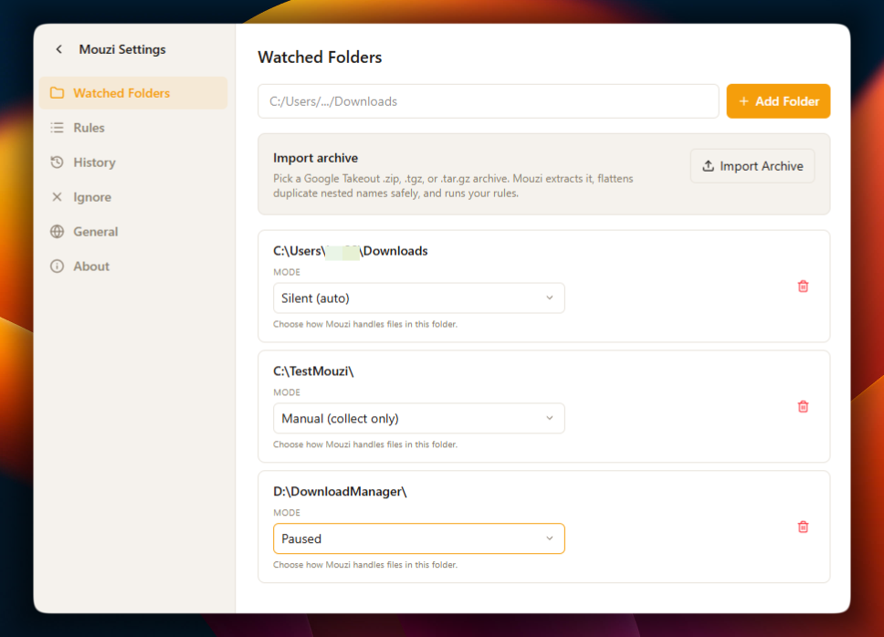Click the folder icon next to Watched Folders

pyautogui.click(x=57, y=93)
